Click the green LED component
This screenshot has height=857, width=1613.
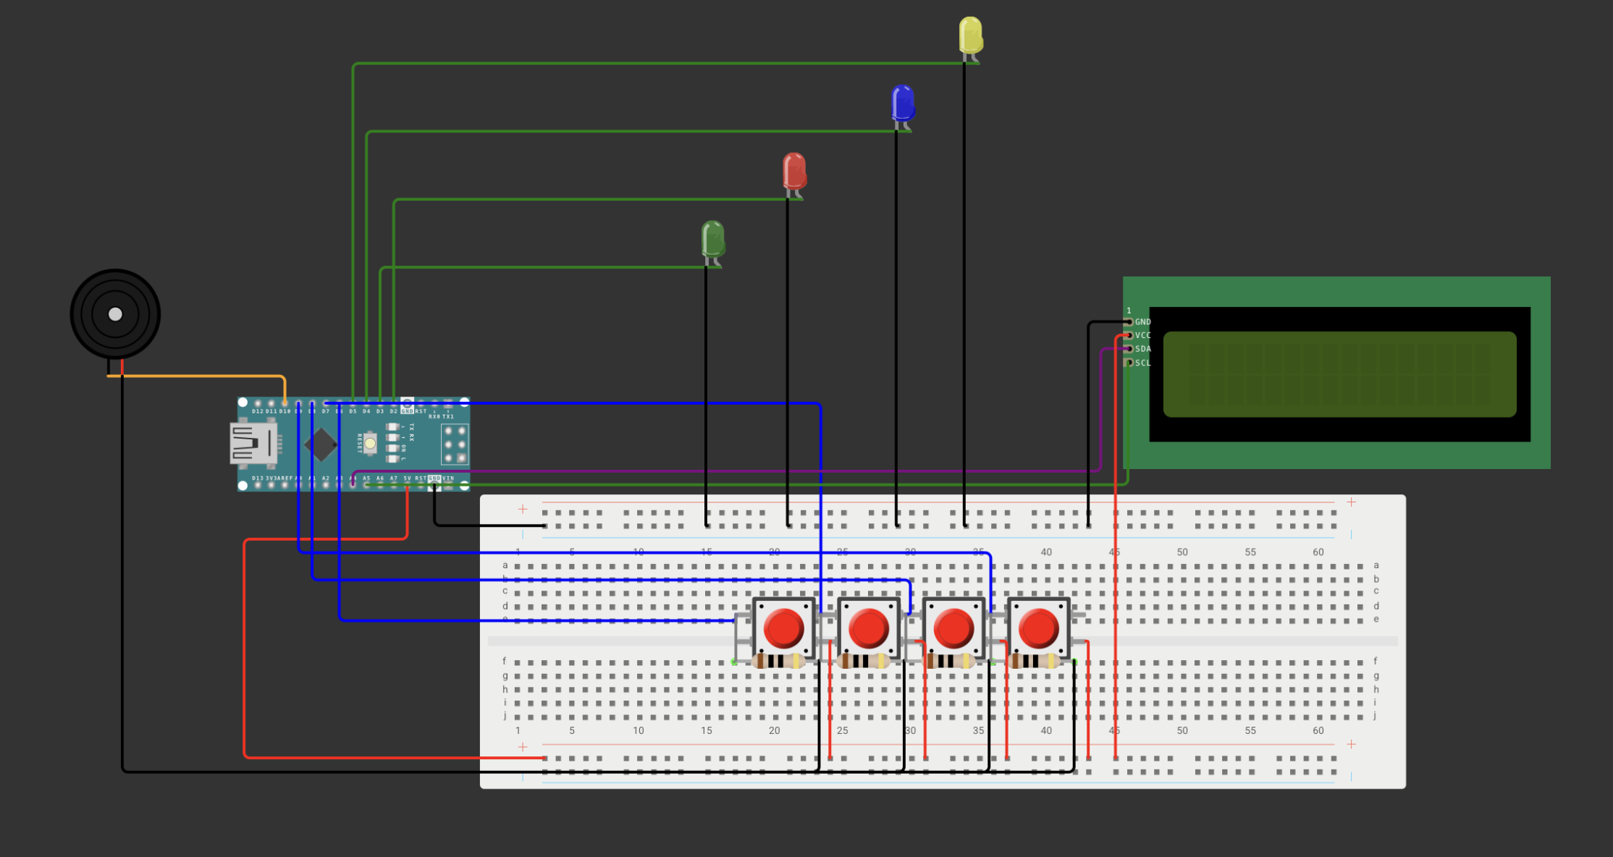click(x=712, y=239)
